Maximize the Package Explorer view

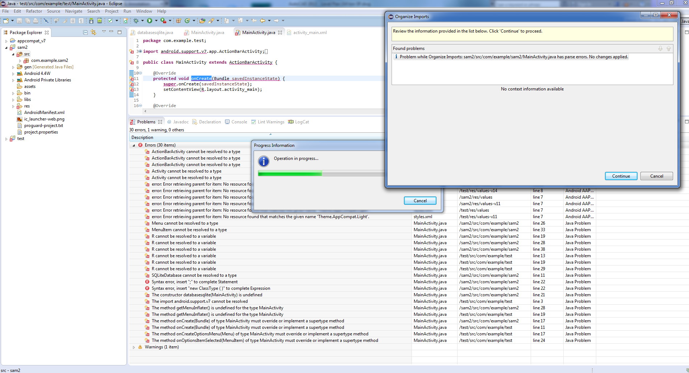(x=120, y=32)
